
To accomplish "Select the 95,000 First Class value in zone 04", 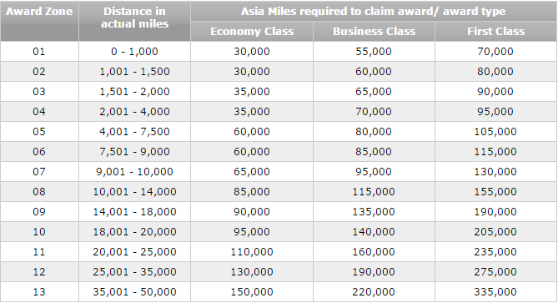I will [x=495, y=112].
